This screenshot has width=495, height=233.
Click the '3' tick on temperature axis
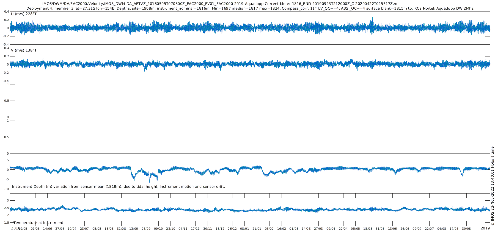(8, 201)
